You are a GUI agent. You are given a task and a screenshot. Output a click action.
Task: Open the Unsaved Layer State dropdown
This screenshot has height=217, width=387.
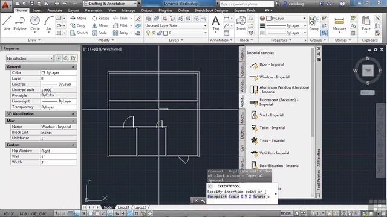(x=176, y=25)
